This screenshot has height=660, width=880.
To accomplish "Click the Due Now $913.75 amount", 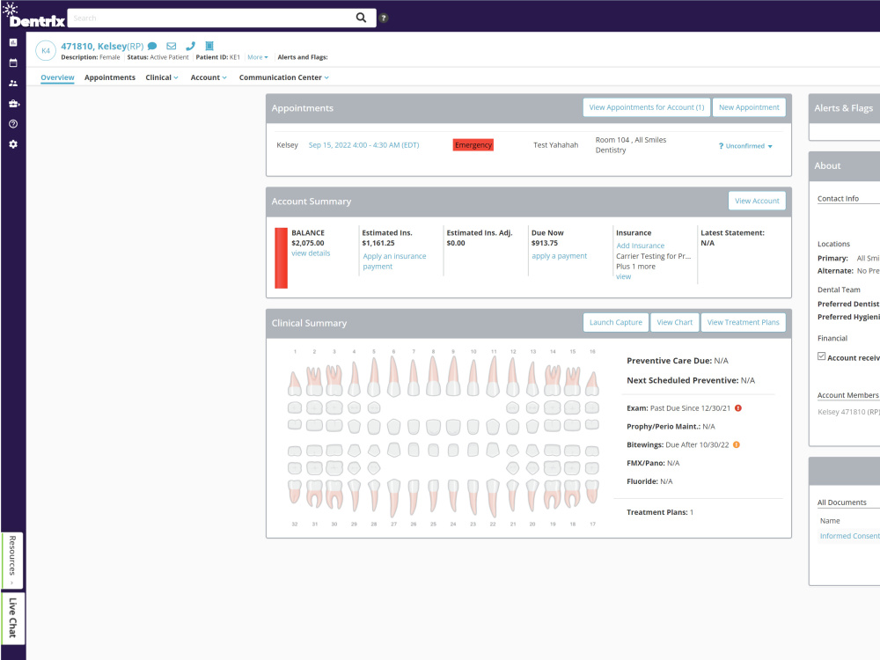I will coord(545,243).
